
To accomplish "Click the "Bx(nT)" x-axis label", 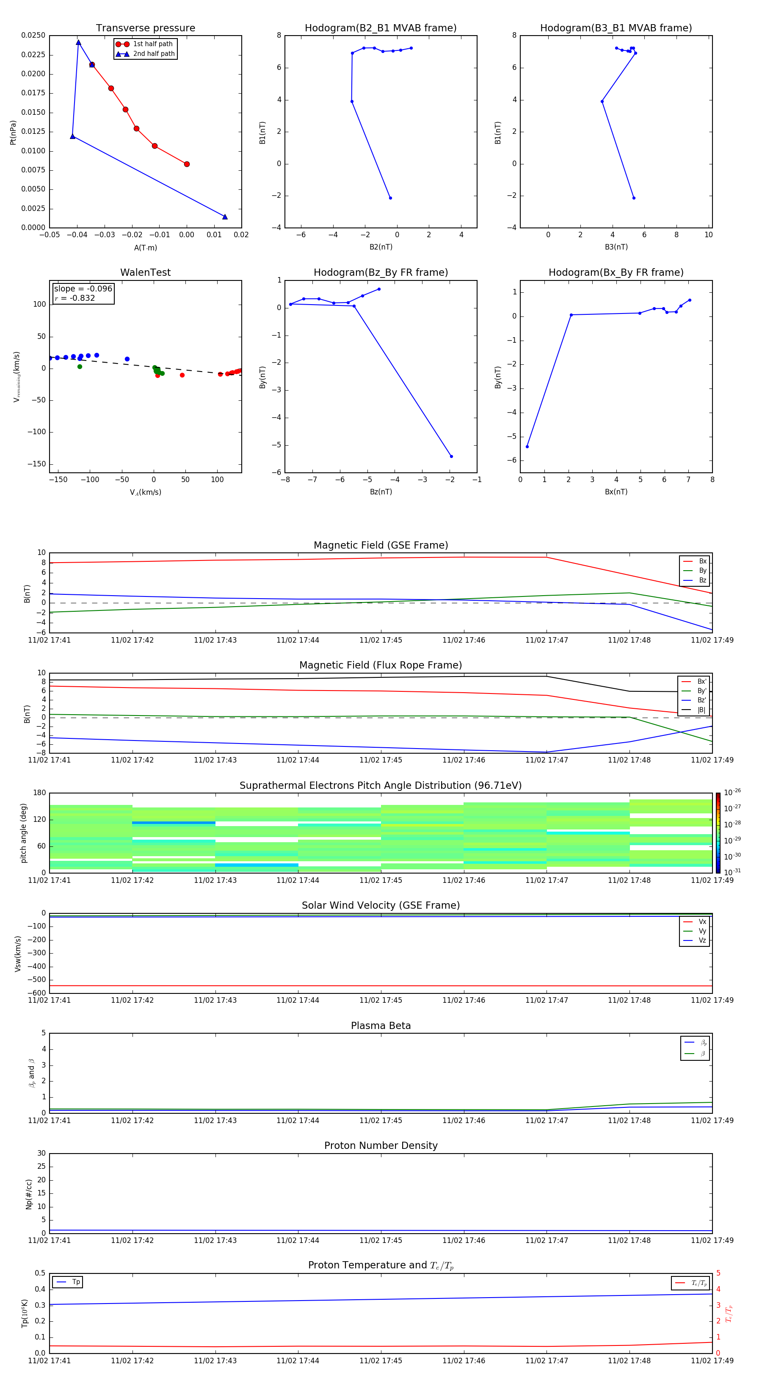I will (616, 492).
